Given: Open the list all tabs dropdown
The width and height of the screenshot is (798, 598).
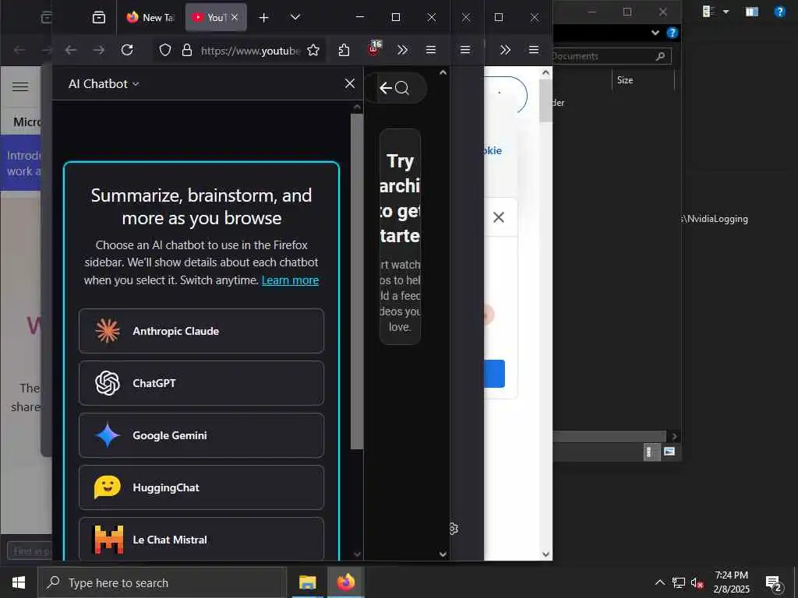Looking at the screenshot, I should [x=295, y=17].
